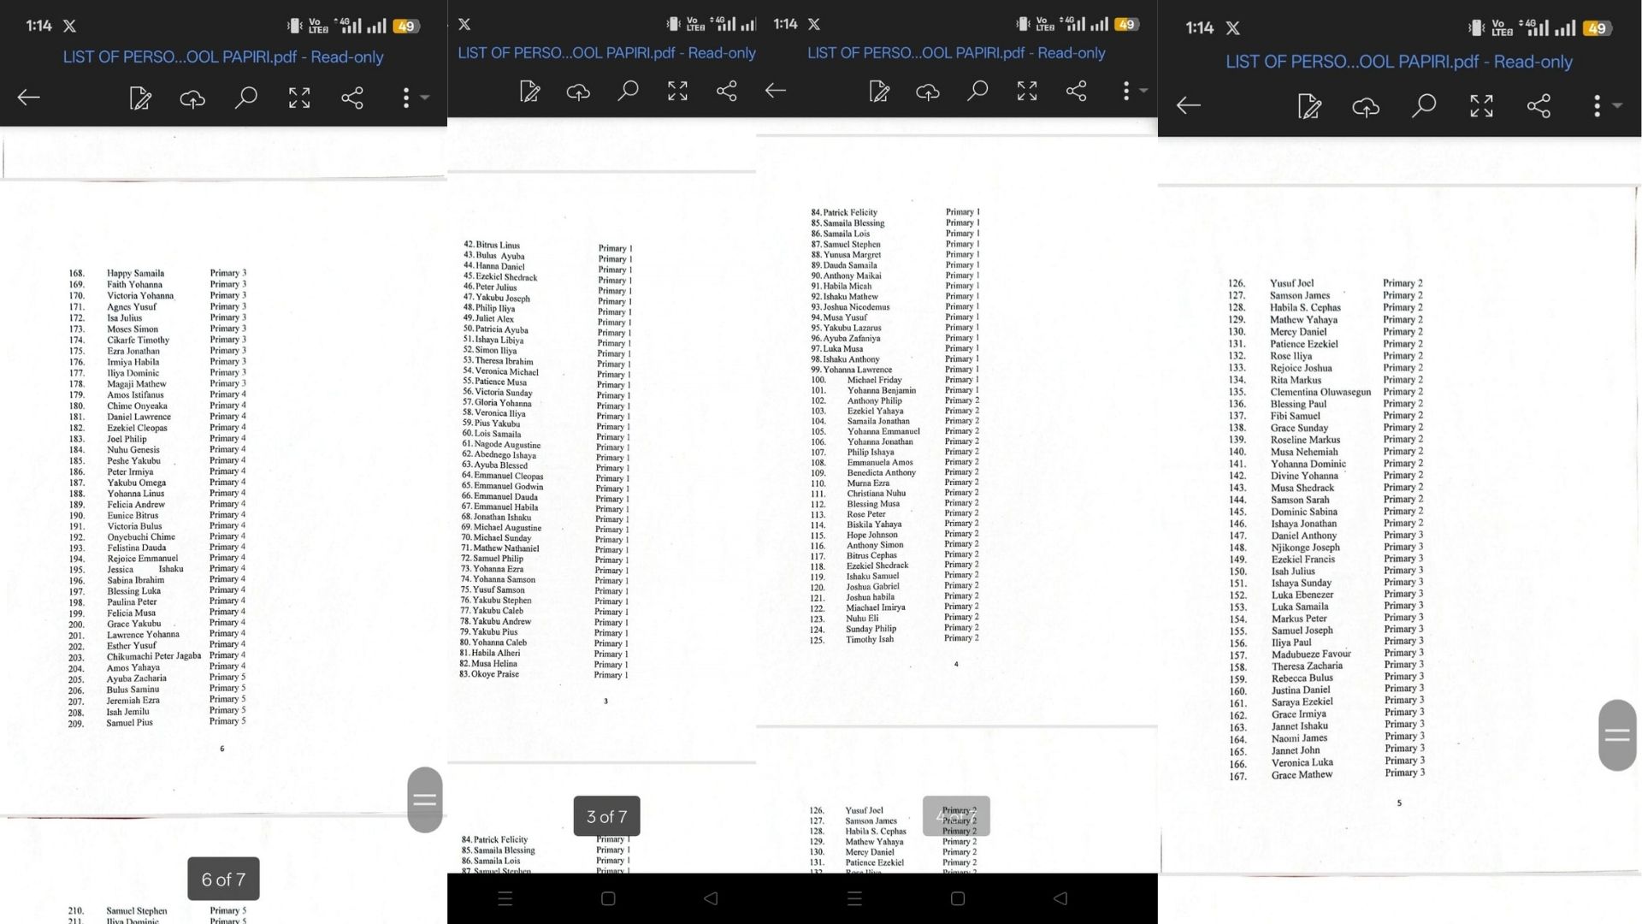Open search in the viewer listing names 126–167
Screen dimensions: 1642x924
(1423, 106)
